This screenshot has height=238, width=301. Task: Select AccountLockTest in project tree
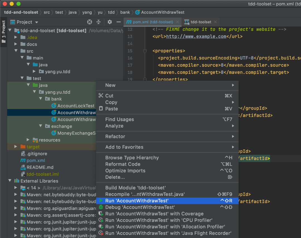(x=76, y=106)
